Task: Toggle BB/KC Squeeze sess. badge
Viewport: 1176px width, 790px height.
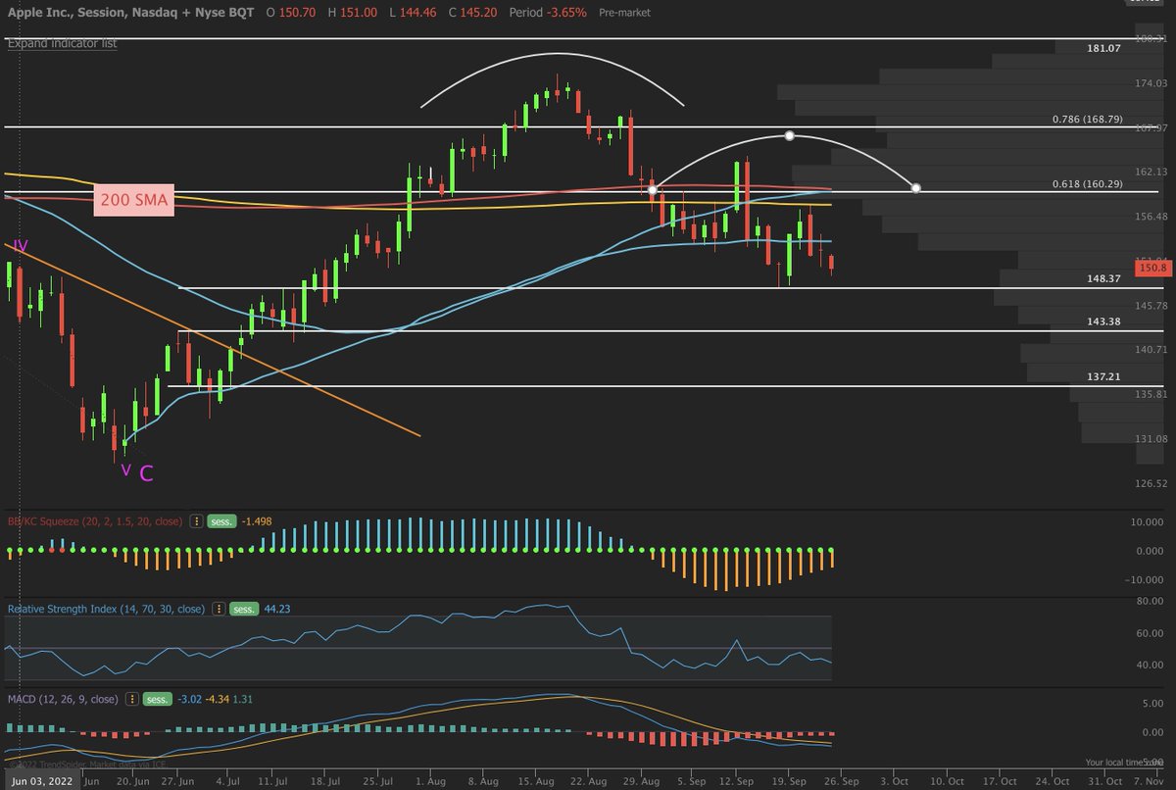Action: [x=221, y=521]
